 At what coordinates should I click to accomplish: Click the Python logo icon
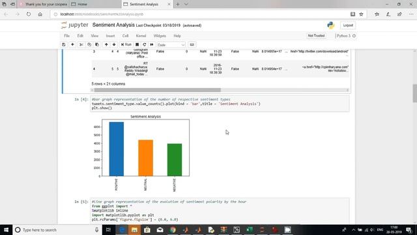coord(331,25)
